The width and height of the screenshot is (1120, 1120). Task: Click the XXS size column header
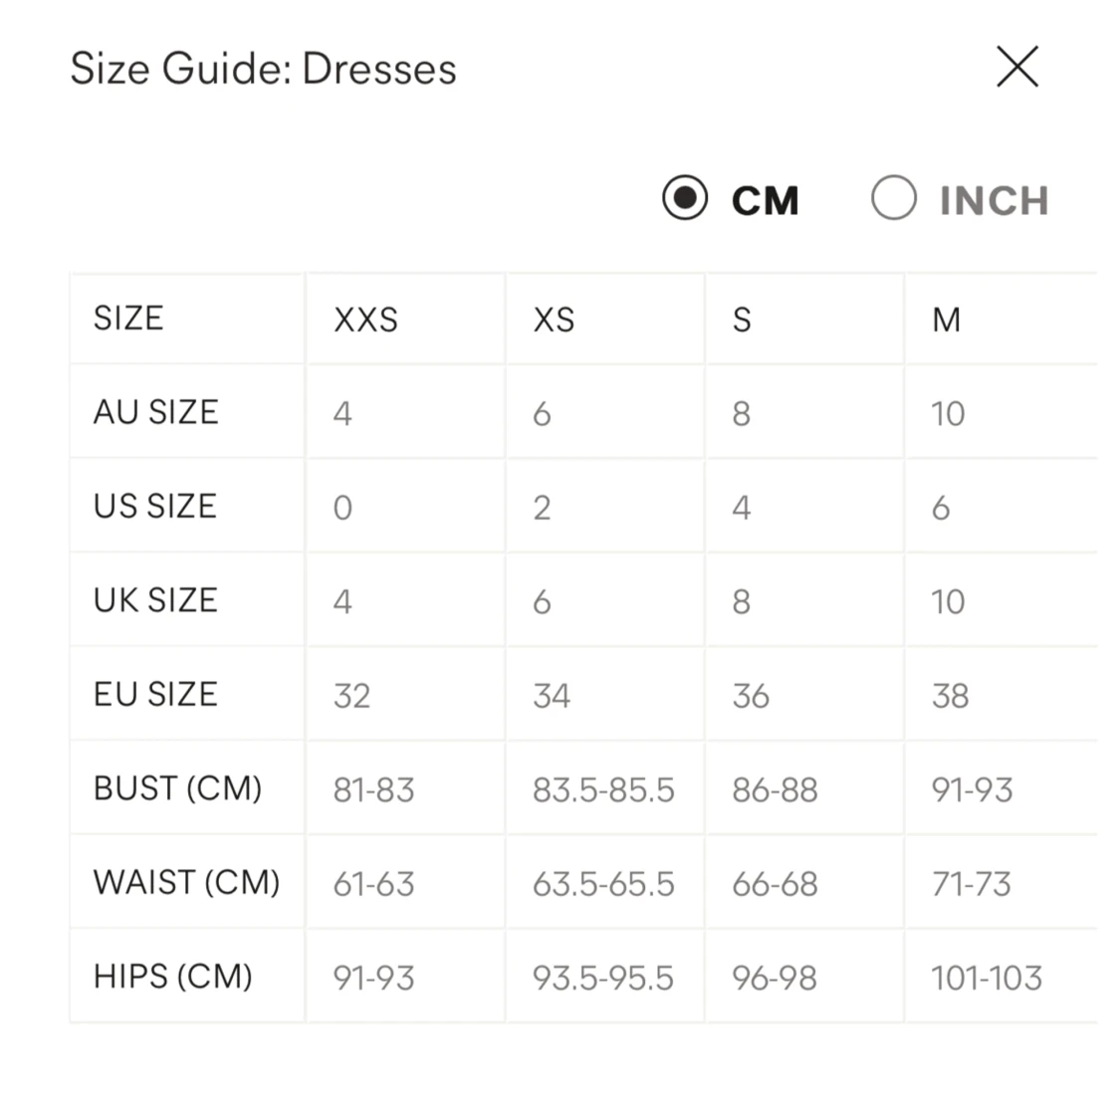point(365,320)
